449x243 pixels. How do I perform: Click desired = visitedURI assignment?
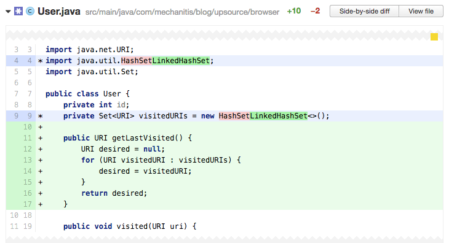pyautogui.click(x=145, y=171)
